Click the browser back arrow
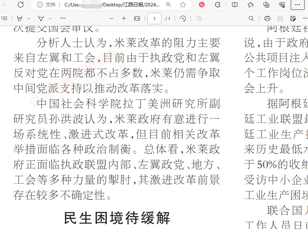308x230 pixels. (x=5, y=4)
